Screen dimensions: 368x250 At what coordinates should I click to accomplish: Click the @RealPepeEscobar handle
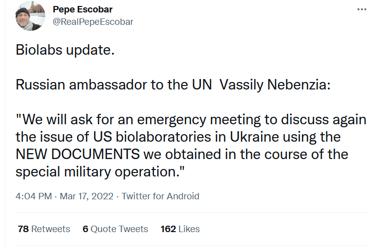point(92,22)
